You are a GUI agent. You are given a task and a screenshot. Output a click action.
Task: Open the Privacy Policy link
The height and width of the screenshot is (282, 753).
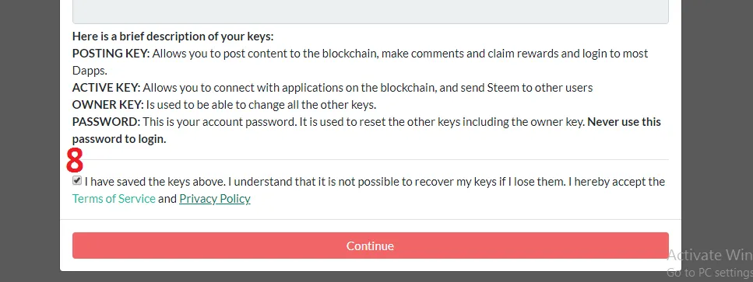tap(215, 199)
